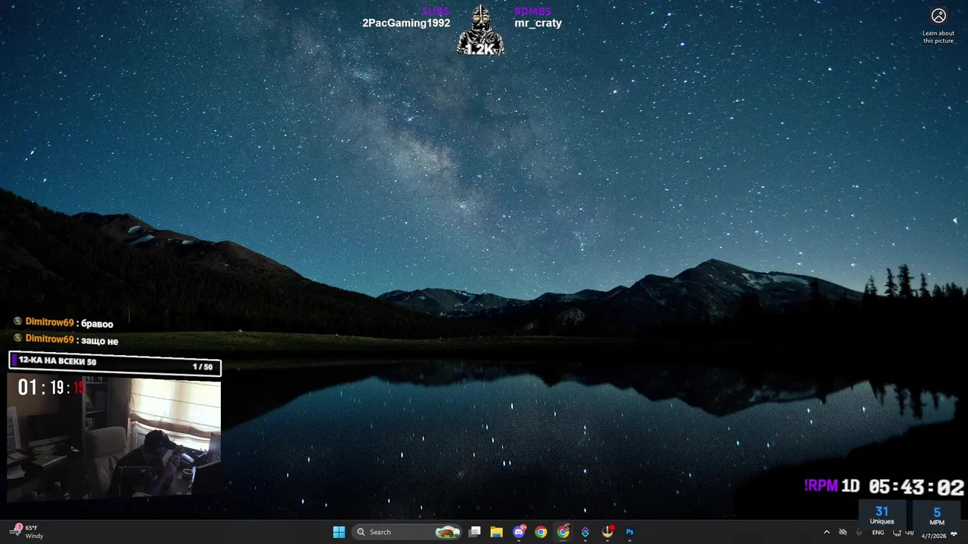Click the 2PacGaming1992 subscriber name
This screenshot has width=968, height=544.
click(406, 23)
